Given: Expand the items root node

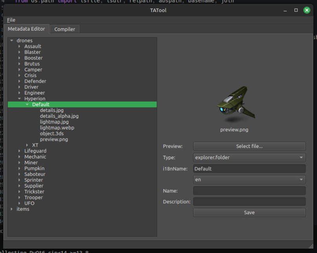Looking at the screenshot, I should [12, 209].
